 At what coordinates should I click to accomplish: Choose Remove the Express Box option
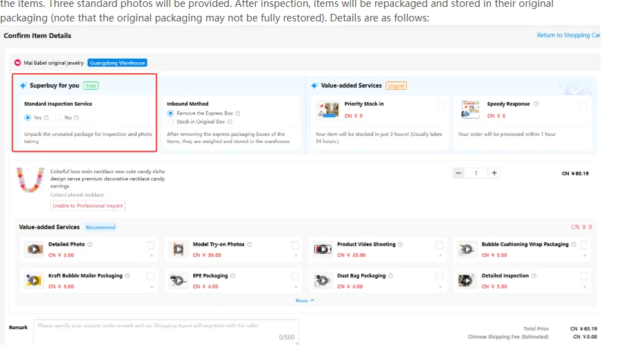click(x=170, y=113)
